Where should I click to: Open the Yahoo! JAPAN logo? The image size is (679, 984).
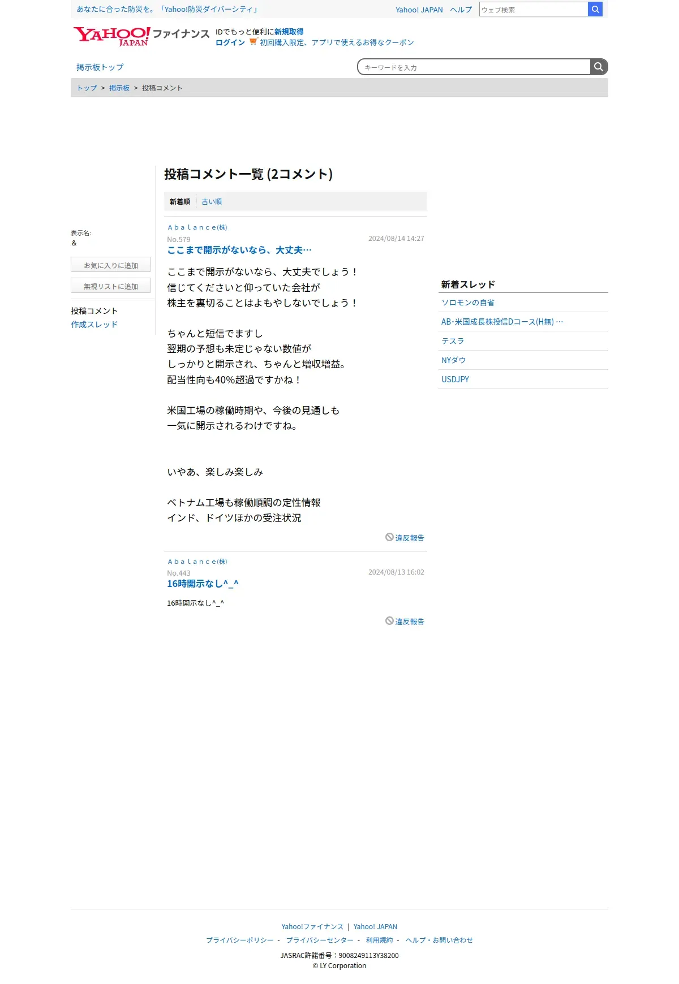pyautogui.click(x=111, y=36)
